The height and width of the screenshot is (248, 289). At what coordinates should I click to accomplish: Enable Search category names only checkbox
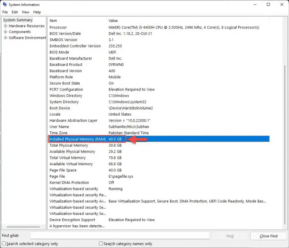[101, 244]
